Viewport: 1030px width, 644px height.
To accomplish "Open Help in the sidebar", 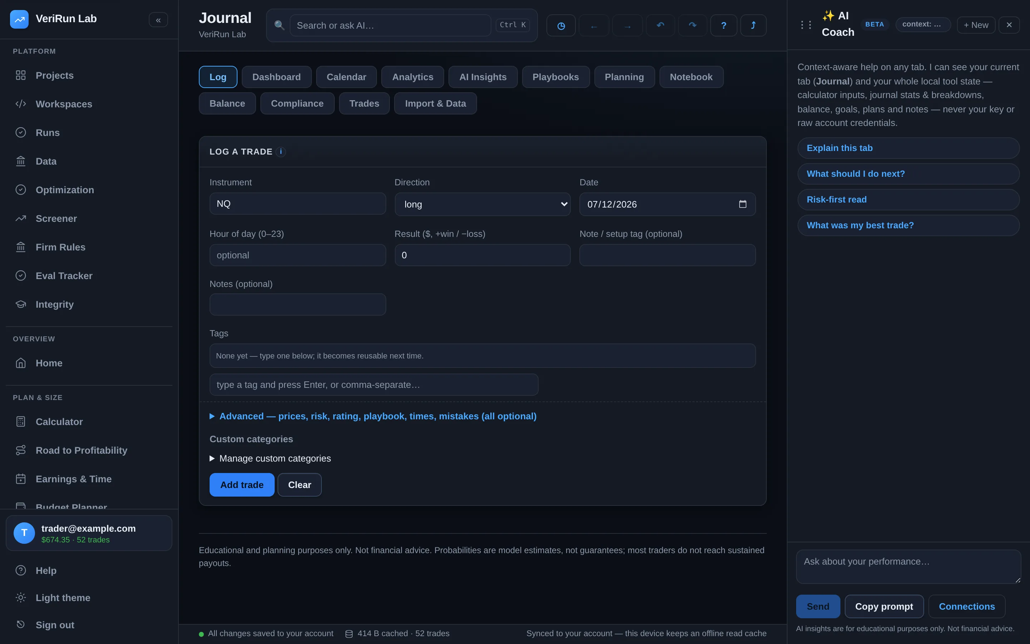I will click(x=89, y=570).
